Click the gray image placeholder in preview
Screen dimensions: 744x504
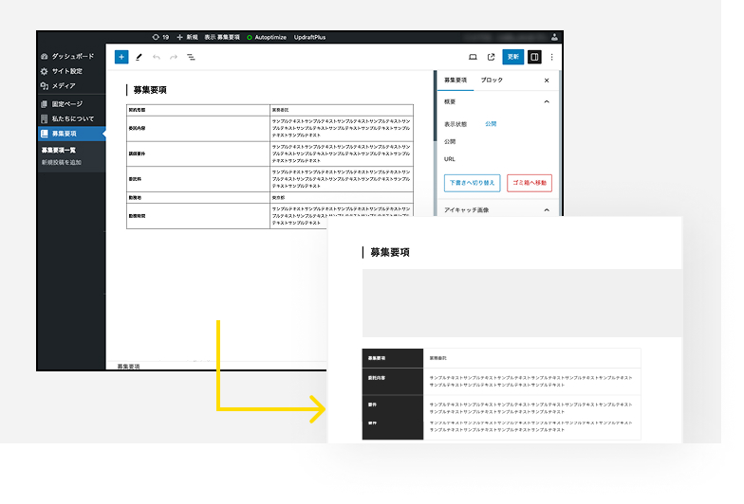(x=522, y=303)
